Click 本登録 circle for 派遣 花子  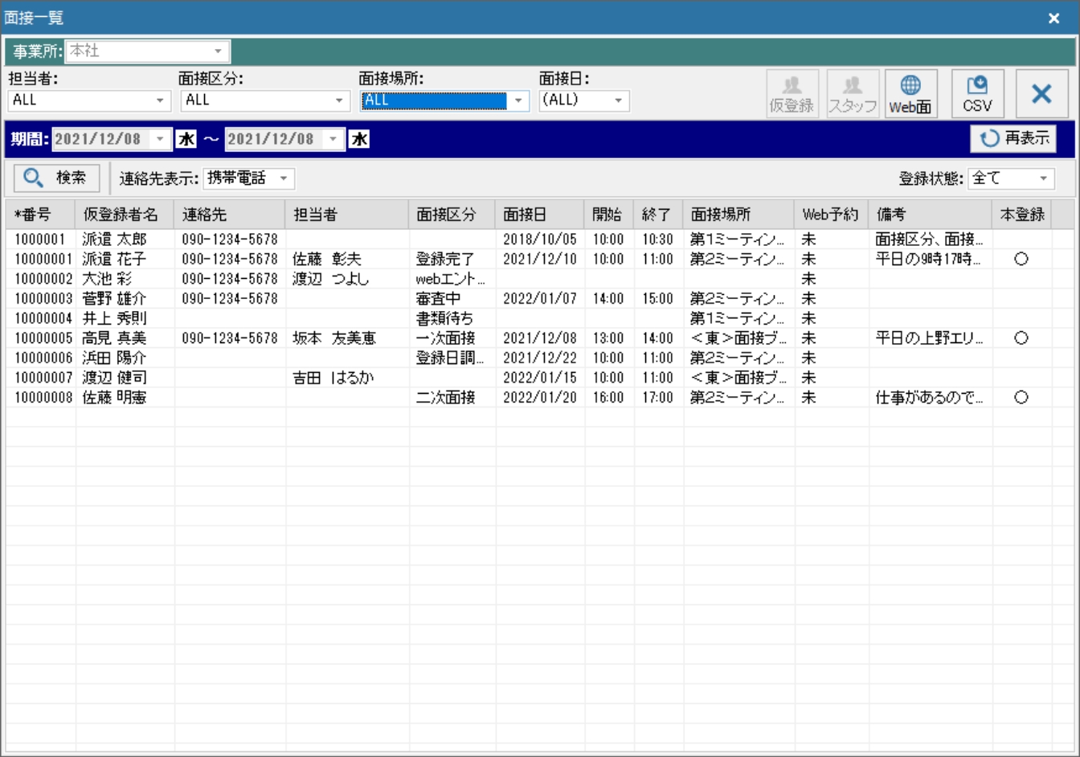point(1021,259)
